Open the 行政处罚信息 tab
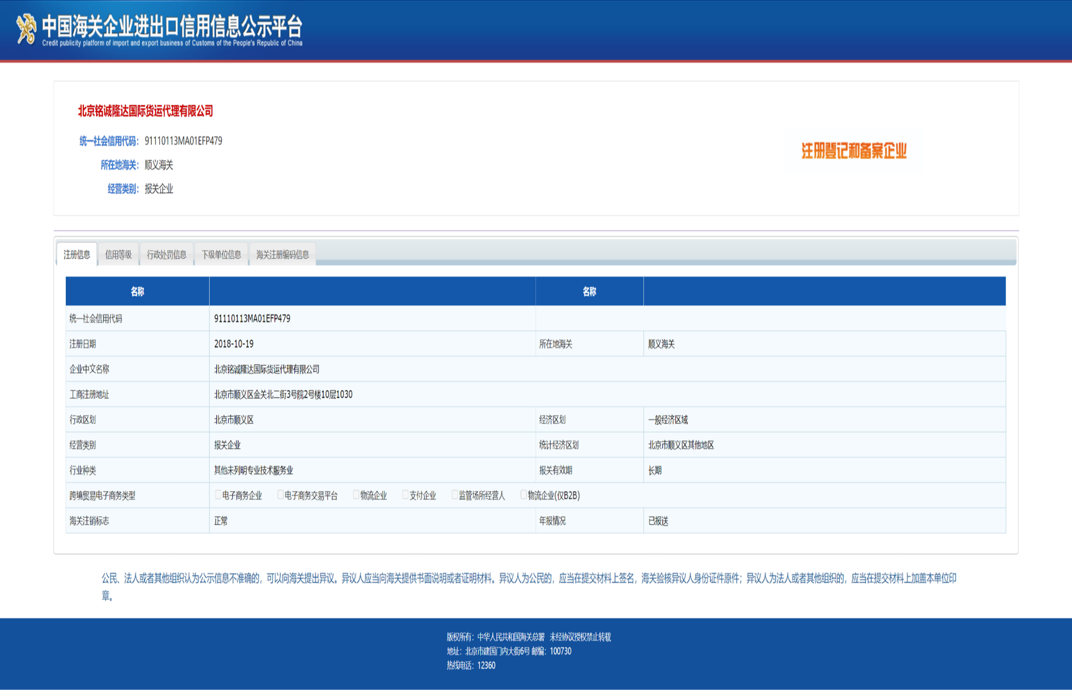This screenshot has height=690, width=1072. 167,254
